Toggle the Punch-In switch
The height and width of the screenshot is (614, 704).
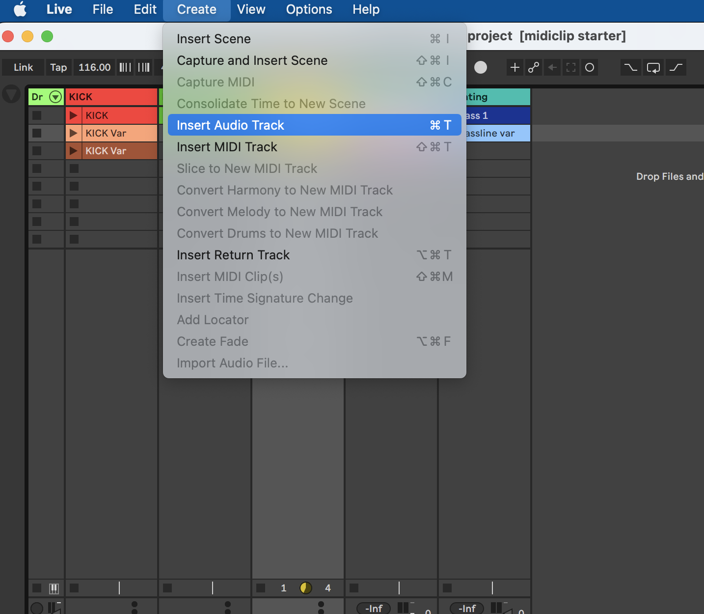[630, 67]
